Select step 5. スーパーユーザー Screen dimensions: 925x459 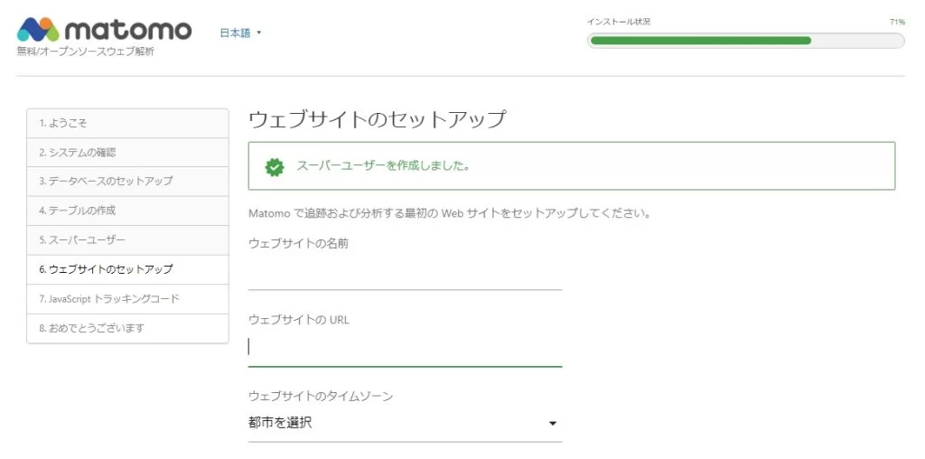127,240
